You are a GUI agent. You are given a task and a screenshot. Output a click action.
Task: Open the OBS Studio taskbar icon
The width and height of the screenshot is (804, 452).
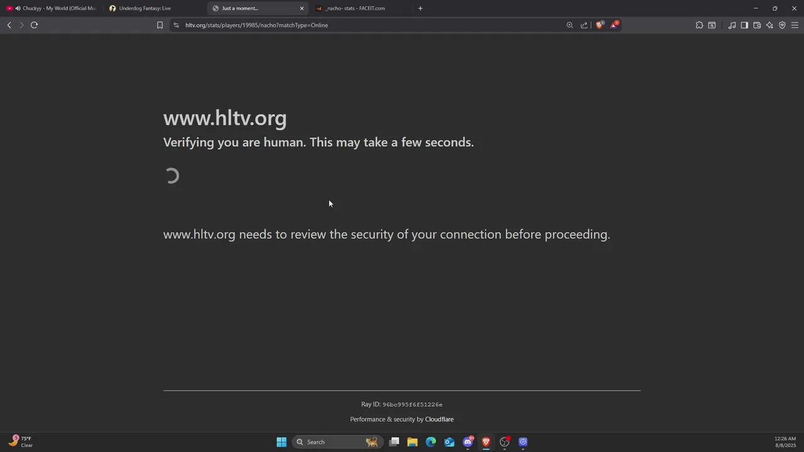click(504, 442)
